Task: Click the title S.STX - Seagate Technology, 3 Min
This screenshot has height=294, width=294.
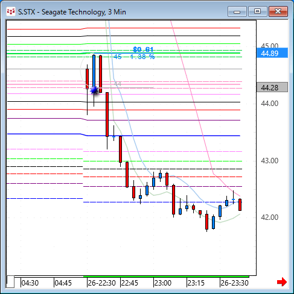Action: coord(72,12)
